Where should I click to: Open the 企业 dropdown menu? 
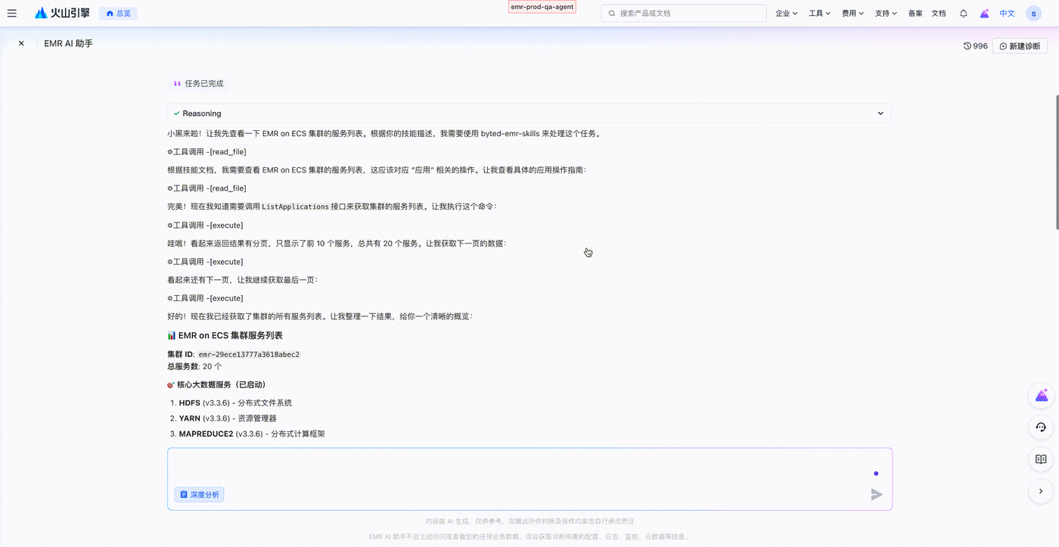[x=787, y=14]
